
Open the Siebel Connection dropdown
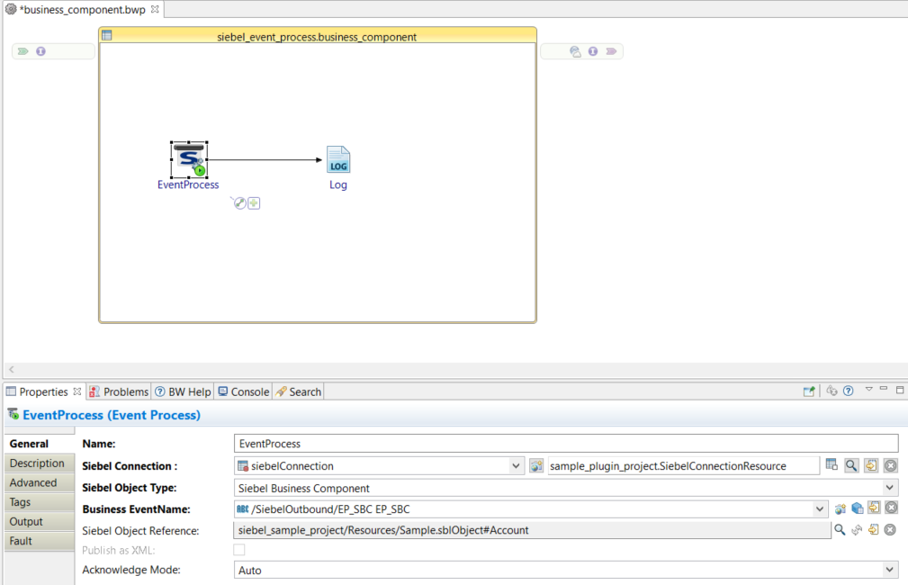(516, 465)
